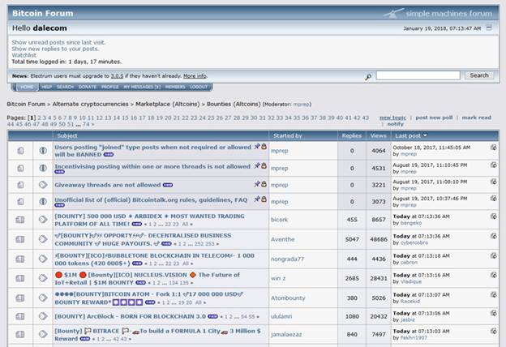Go to page 74 of topics
506x347 pixels.
(86, 124)
